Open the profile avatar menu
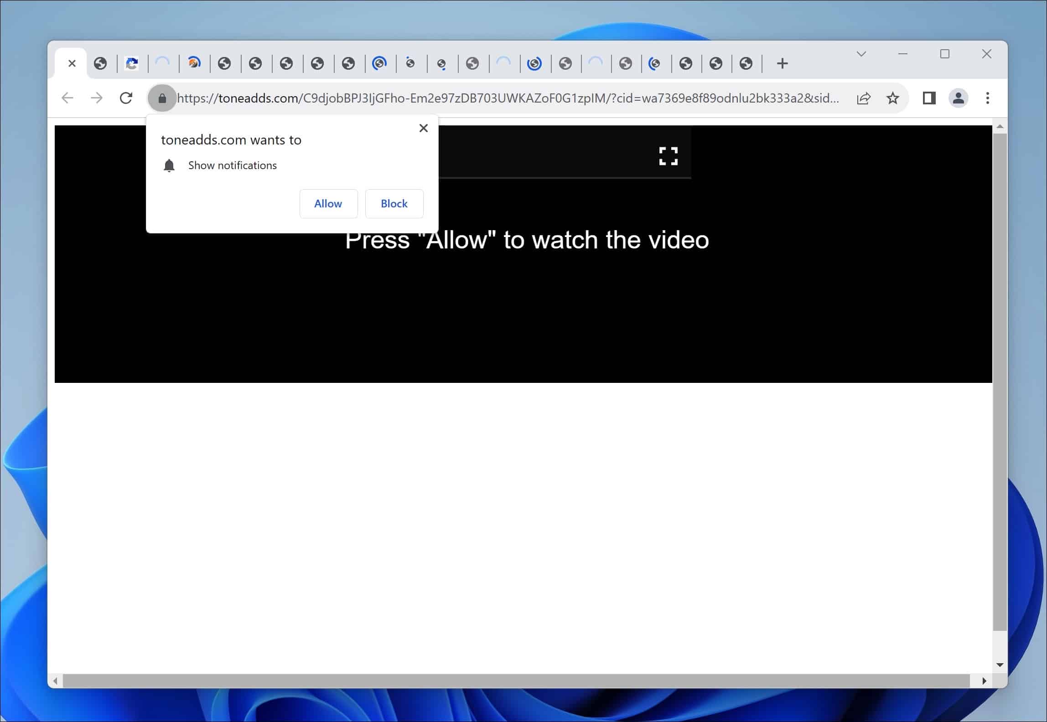The height and width of the screenshot is (722, 1047). pyautogui.click(x=959, y=98)
